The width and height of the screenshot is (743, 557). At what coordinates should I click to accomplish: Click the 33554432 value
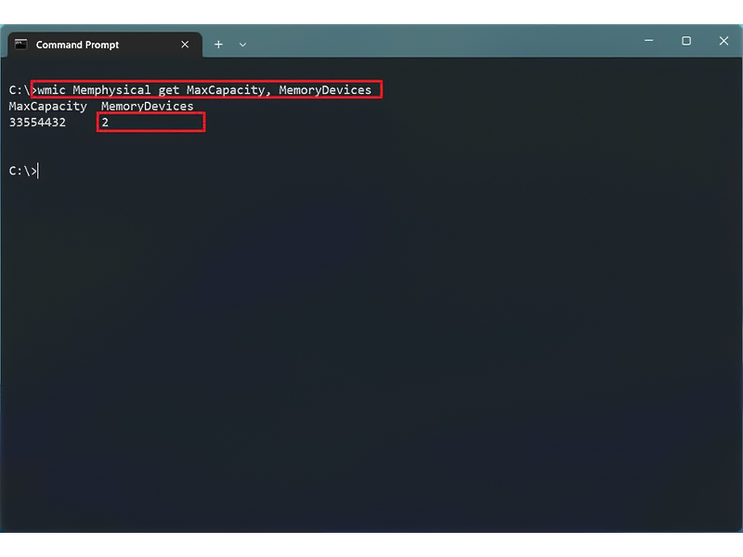point(37,123)
